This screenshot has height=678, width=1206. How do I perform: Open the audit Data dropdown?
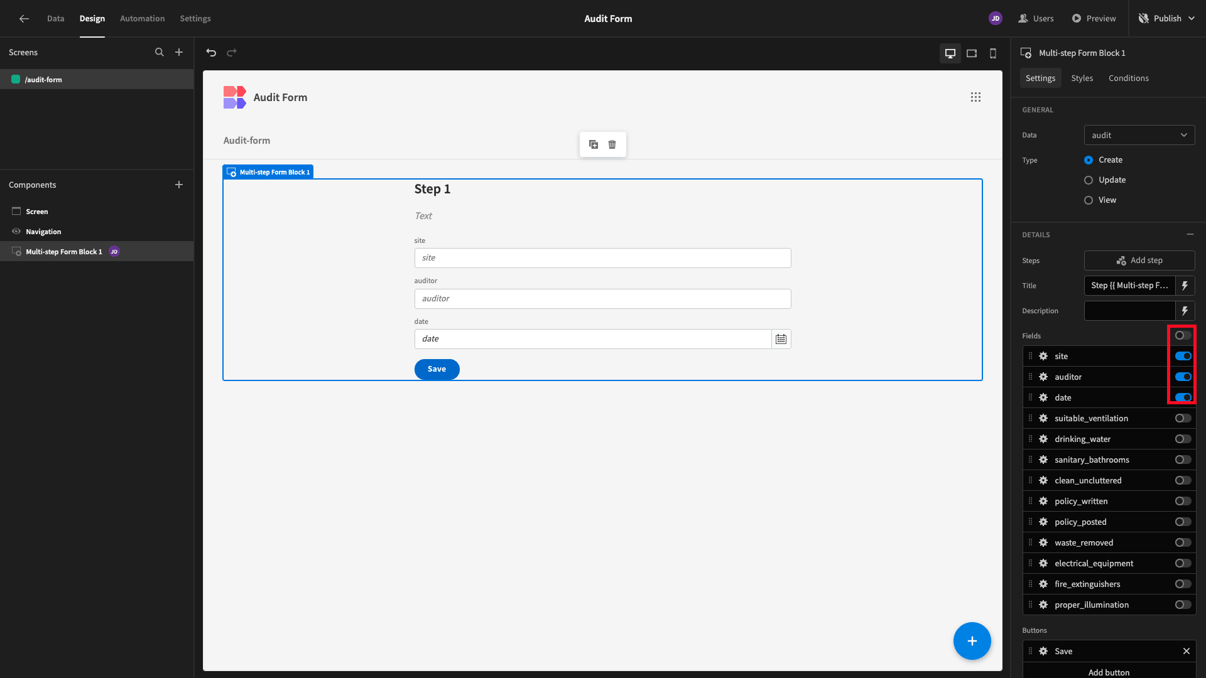(x=1139, y=135)
